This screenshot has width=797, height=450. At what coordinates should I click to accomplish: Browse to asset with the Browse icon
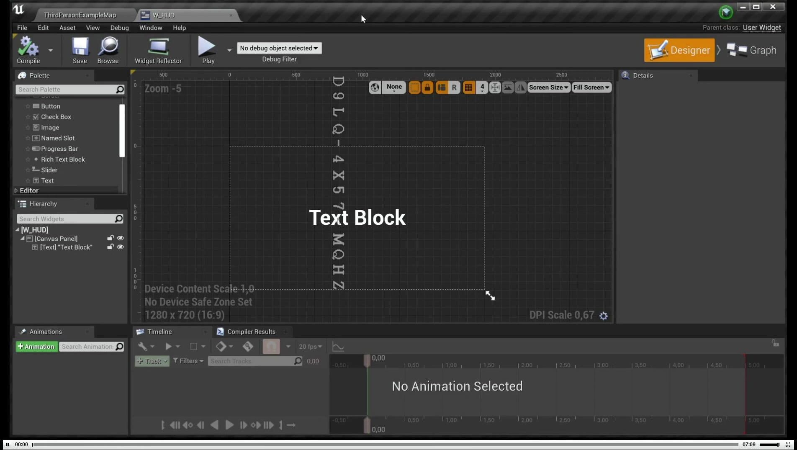(x=108, y=50)
